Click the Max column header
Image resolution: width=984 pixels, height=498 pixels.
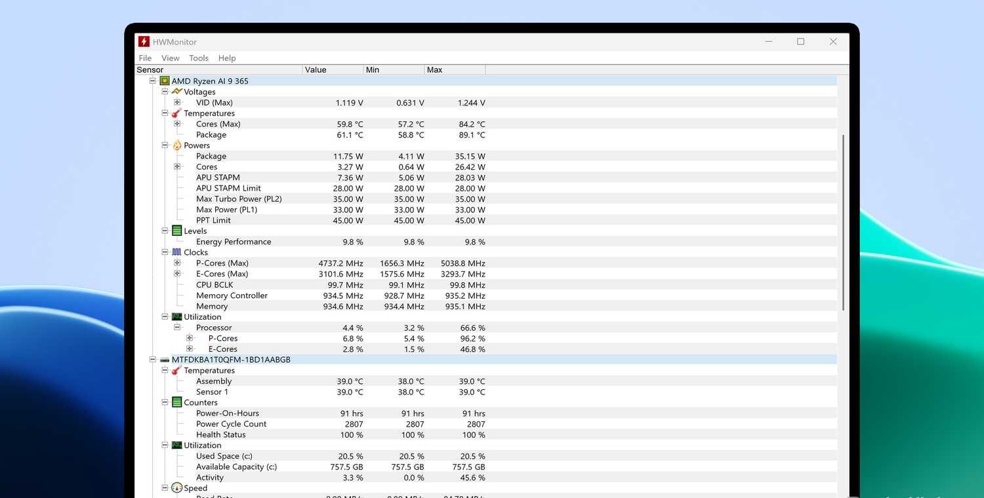click(x=434, y=69)
